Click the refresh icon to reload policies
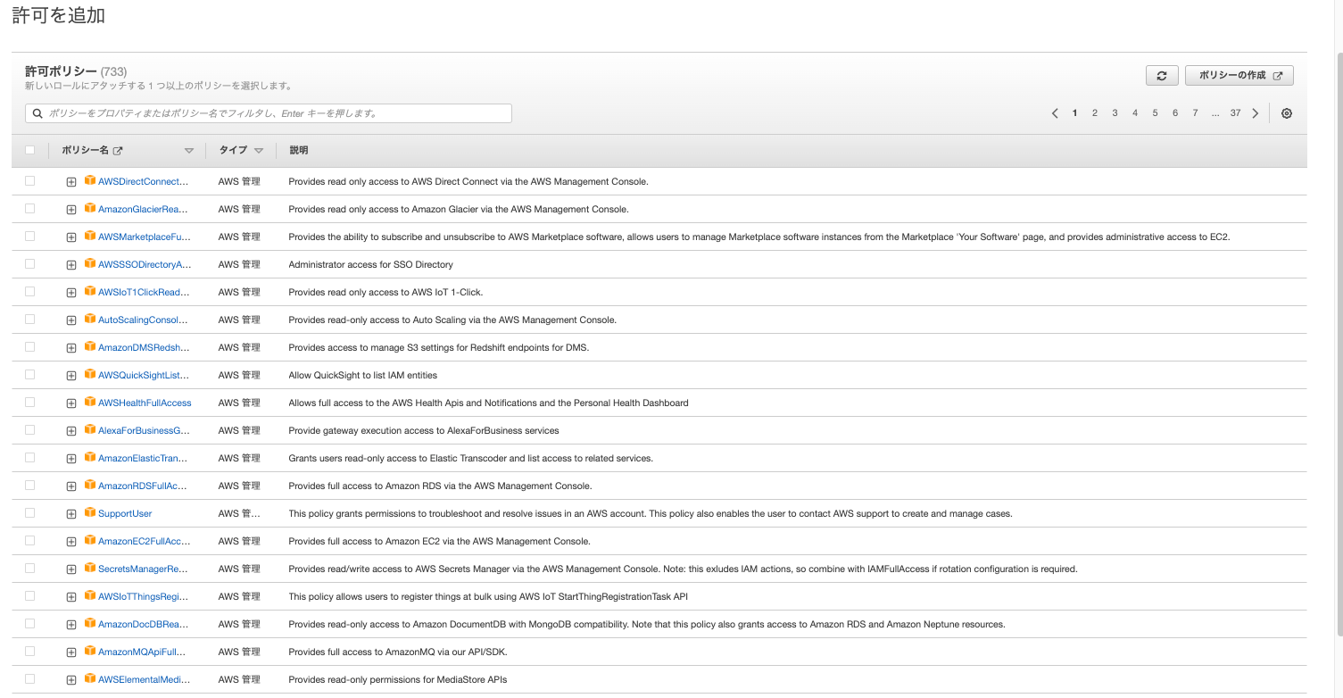This screenshot has width=1343, height=698. (1161, 75)
